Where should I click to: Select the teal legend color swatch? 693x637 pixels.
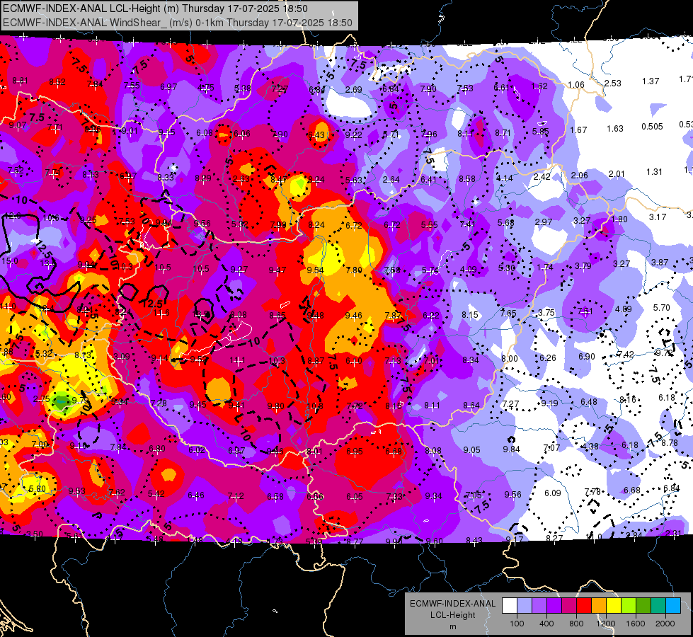pyautogui.click(x=658, y=606)
